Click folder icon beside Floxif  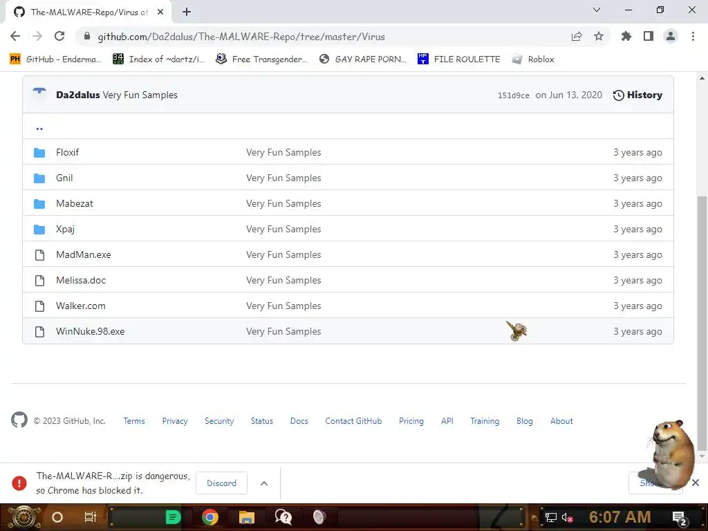coord(39,153)
